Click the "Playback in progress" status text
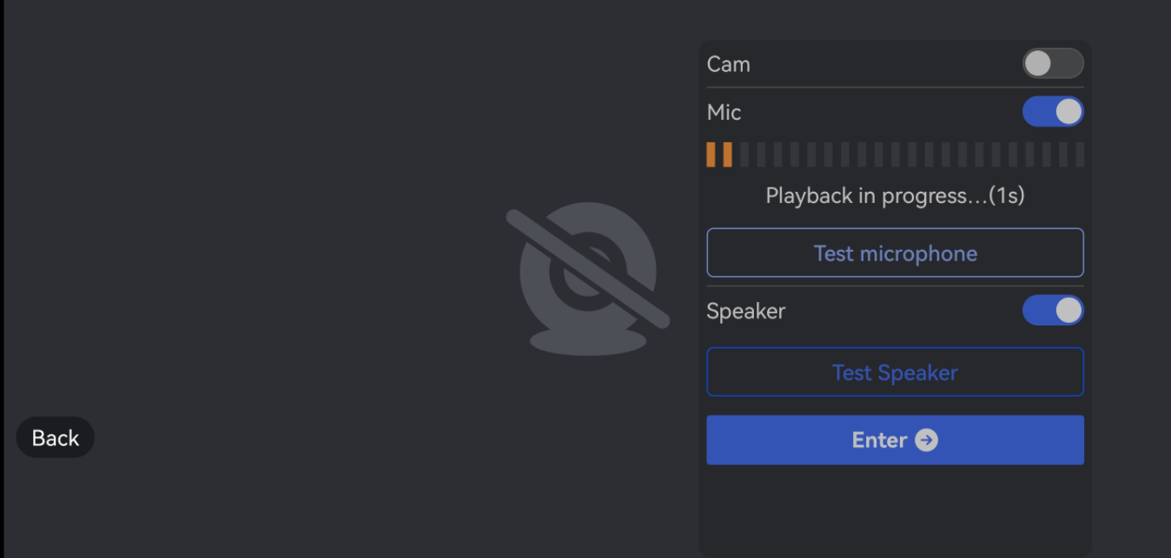 click(x=895, y=195)
